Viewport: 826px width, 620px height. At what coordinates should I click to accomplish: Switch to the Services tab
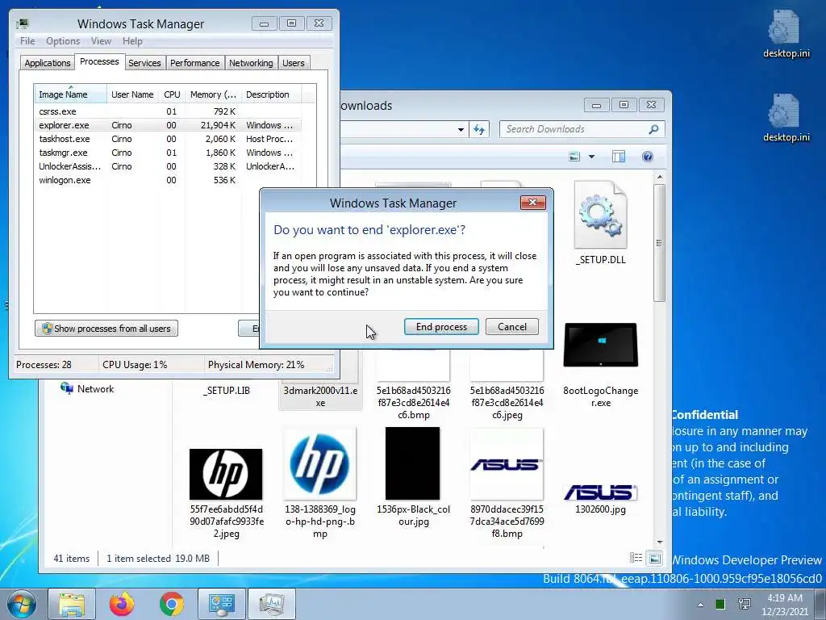144,63
